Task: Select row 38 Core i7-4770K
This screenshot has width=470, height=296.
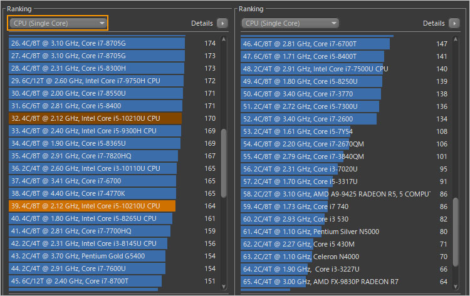Action: point(112,193)
